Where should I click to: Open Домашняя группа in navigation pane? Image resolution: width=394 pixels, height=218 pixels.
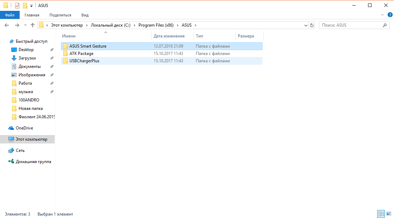tap(33, 162)
